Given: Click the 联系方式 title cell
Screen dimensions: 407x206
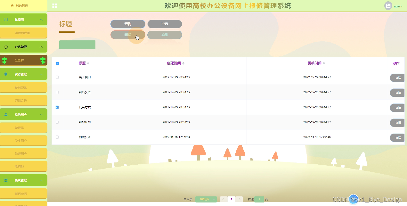Looking at the screenshot, I should tap(85, 107).
